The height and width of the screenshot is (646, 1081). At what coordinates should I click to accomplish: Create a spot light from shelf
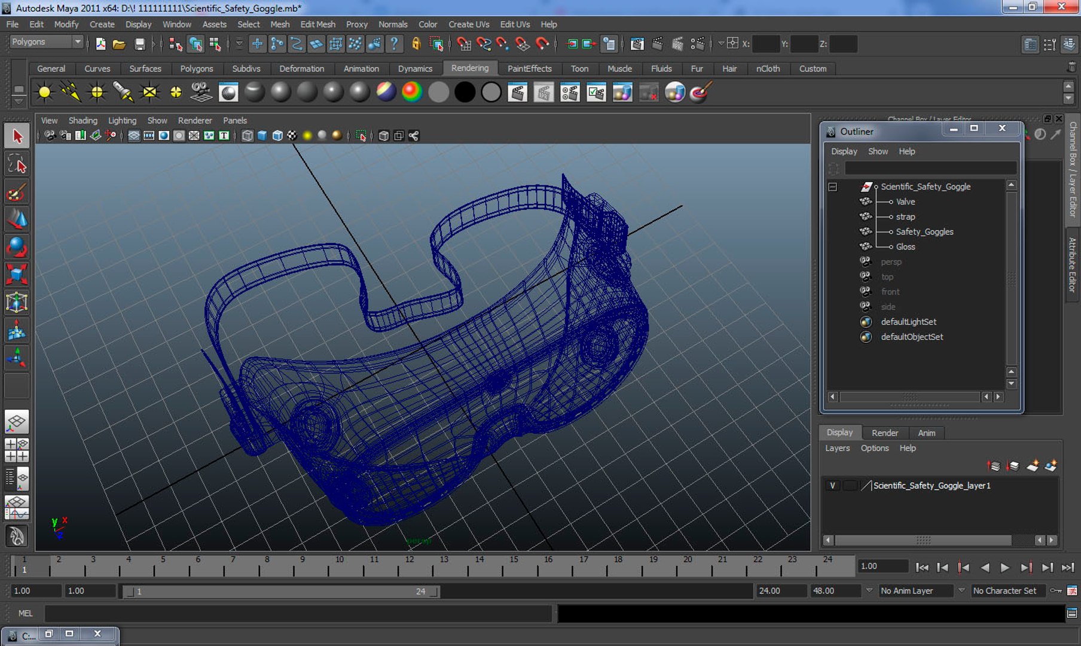(123, 92)
